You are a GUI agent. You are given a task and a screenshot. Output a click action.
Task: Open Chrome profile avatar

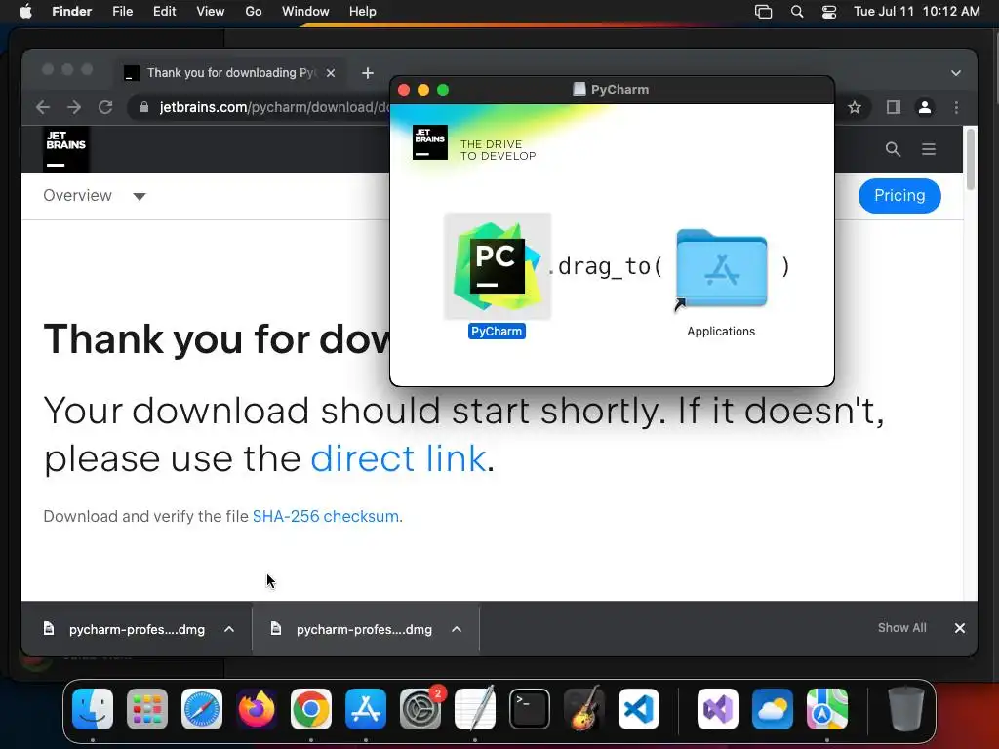pos(925,107)
